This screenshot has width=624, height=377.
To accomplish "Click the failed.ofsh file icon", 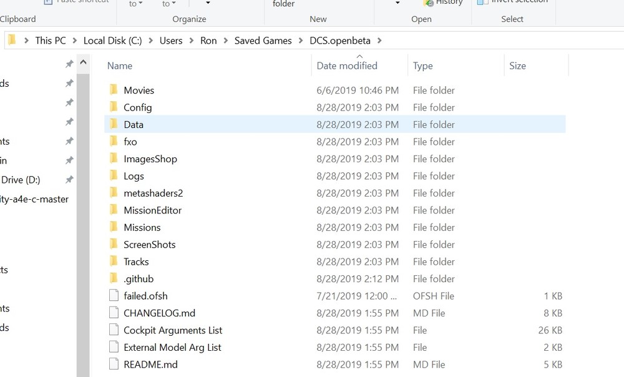I will pos(113,296).
